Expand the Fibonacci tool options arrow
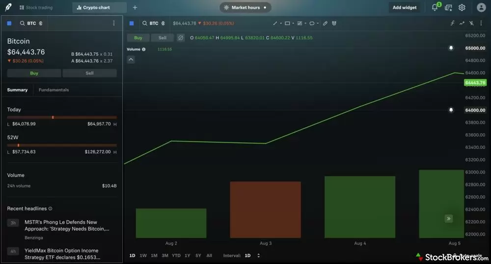This screenshot has height=264, width=491. point(305,24)
